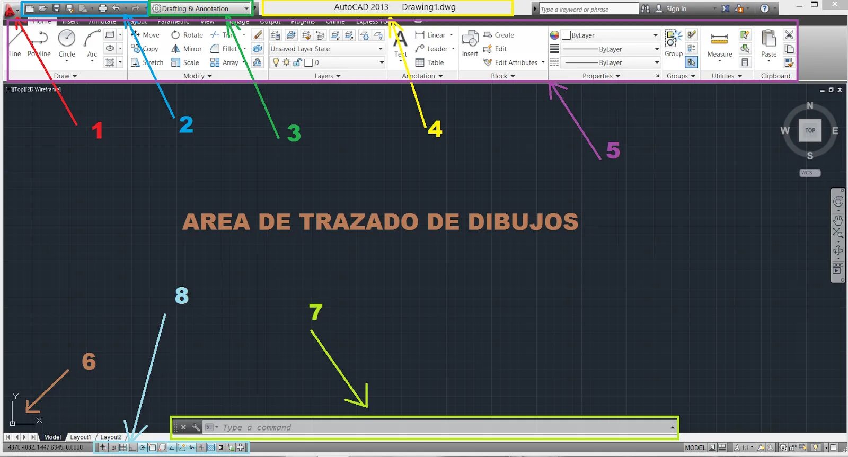848x457 pixels.
Task: Click the Erase tool icon
Action: 258,35
